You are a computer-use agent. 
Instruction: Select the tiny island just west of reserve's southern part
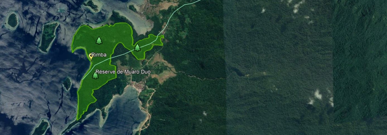67,84
